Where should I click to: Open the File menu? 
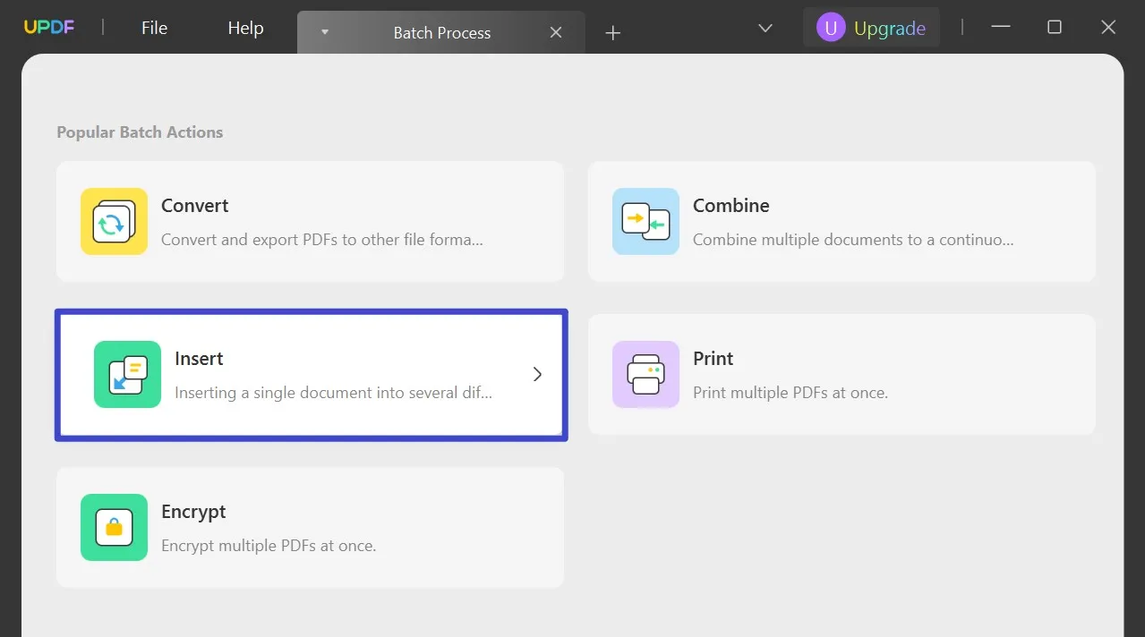[153, 28]
